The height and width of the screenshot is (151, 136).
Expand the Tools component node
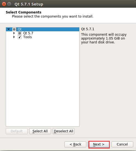(14, 37)
